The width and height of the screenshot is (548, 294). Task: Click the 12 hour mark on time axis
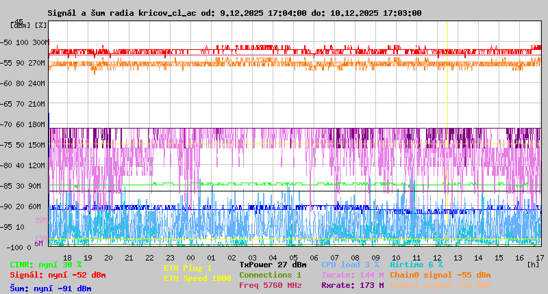(x=437, y=257)
